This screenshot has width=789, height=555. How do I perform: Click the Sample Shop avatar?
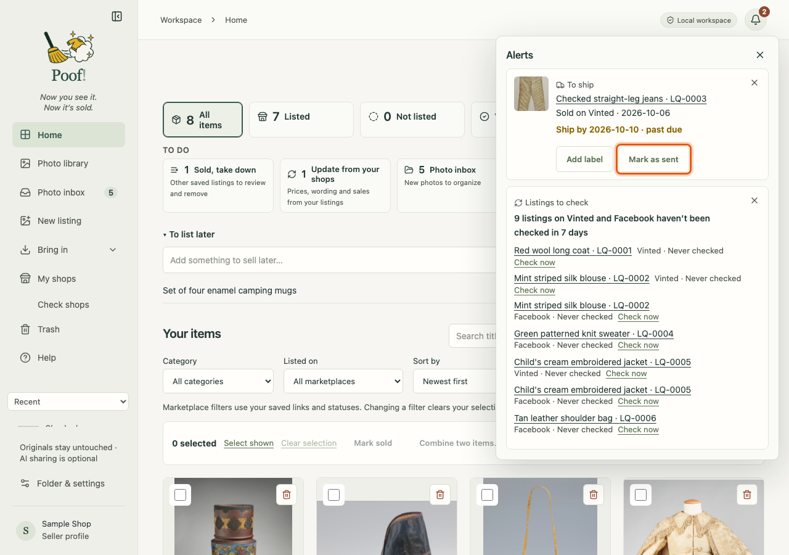pos(25,530)
